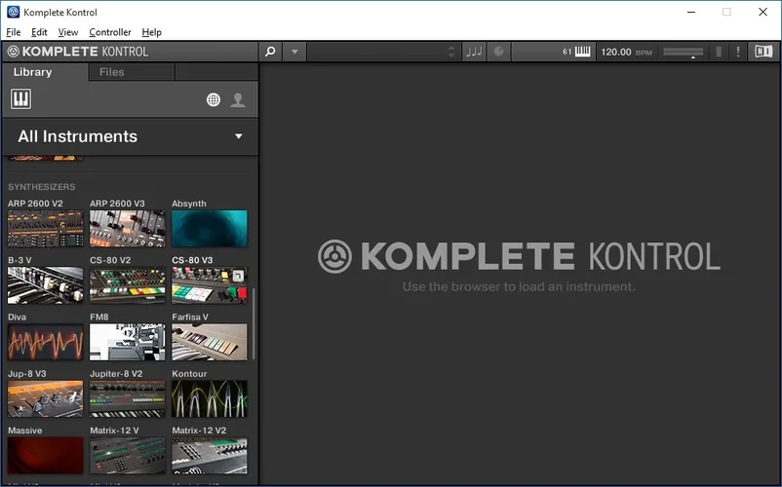782x487 pixels.
Task: Toggle the Perform panel notes icon
Action: pyautogui.click(x=474, y=52)
